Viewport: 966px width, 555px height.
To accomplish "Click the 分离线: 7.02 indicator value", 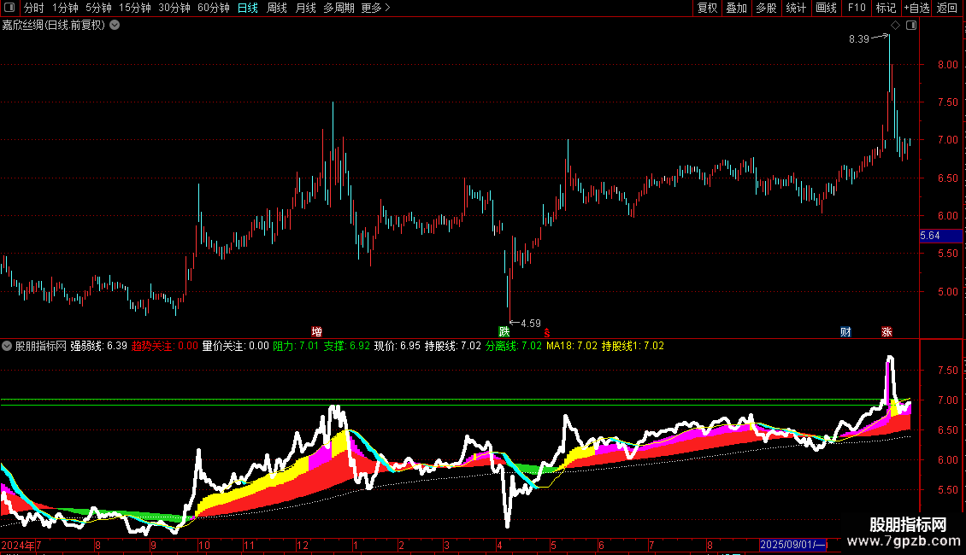I will [x=513, y=346].
